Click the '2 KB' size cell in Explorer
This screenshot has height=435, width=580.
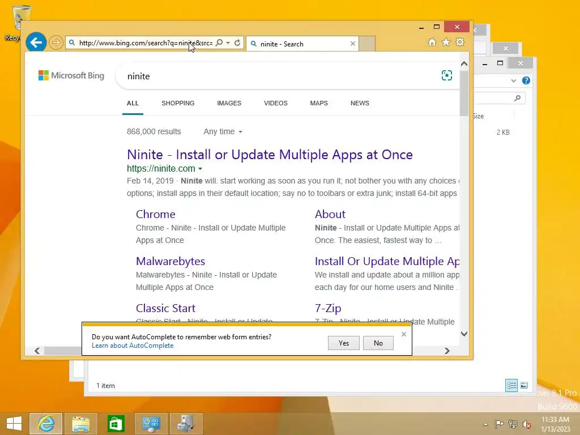pos(503,133)
